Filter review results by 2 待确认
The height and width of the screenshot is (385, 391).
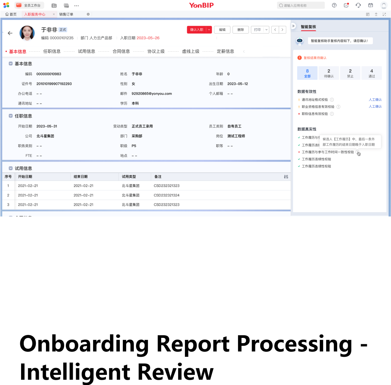click(329, 73)
